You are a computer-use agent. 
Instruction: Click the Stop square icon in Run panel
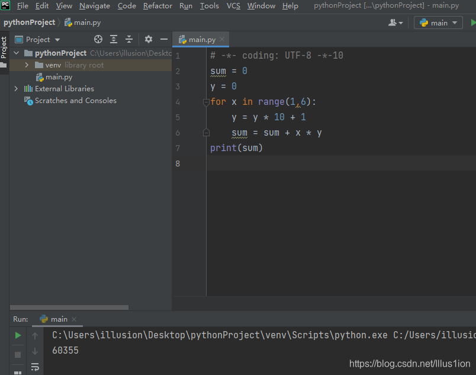pyautogui.click(x=18, y=355)
